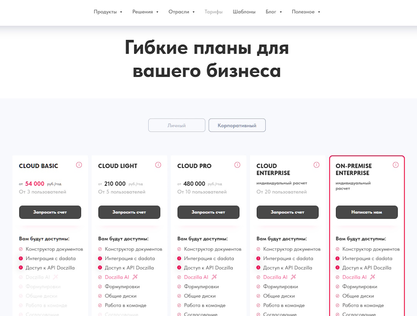Select the Корпоративный pricing option

coord(237,125)
